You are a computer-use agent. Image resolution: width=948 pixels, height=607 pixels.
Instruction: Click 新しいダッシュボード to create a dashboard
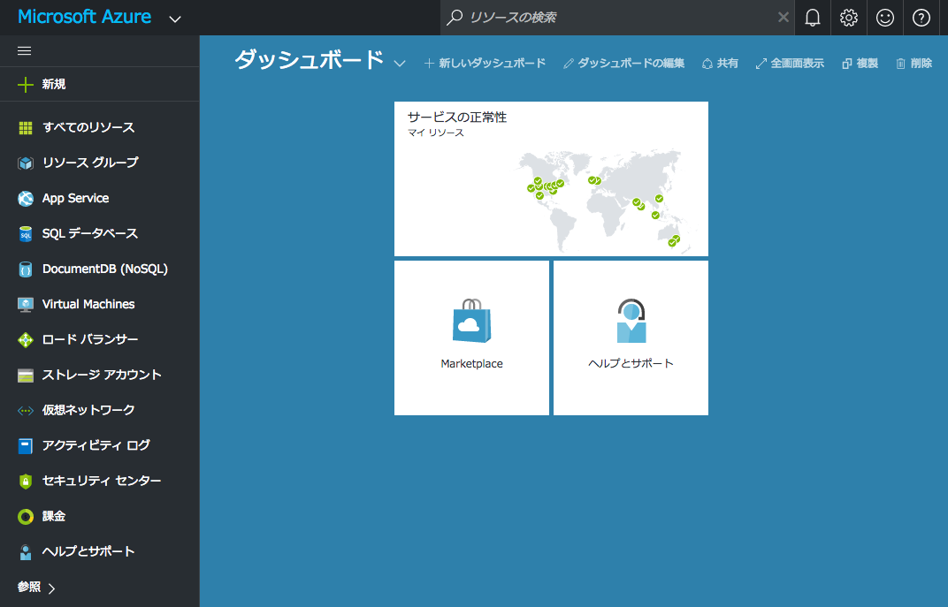click(484, 63)
